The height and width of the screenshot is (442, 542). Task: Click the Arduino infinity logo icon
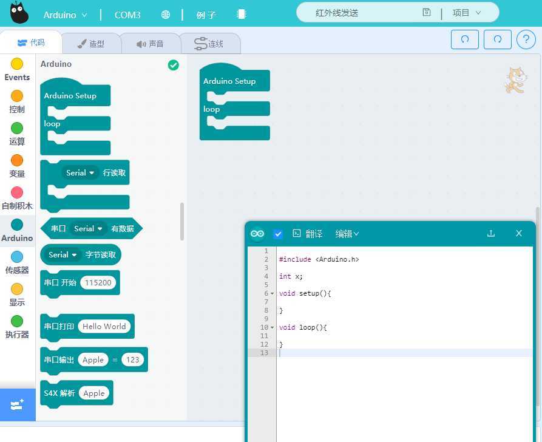point(257,234)
